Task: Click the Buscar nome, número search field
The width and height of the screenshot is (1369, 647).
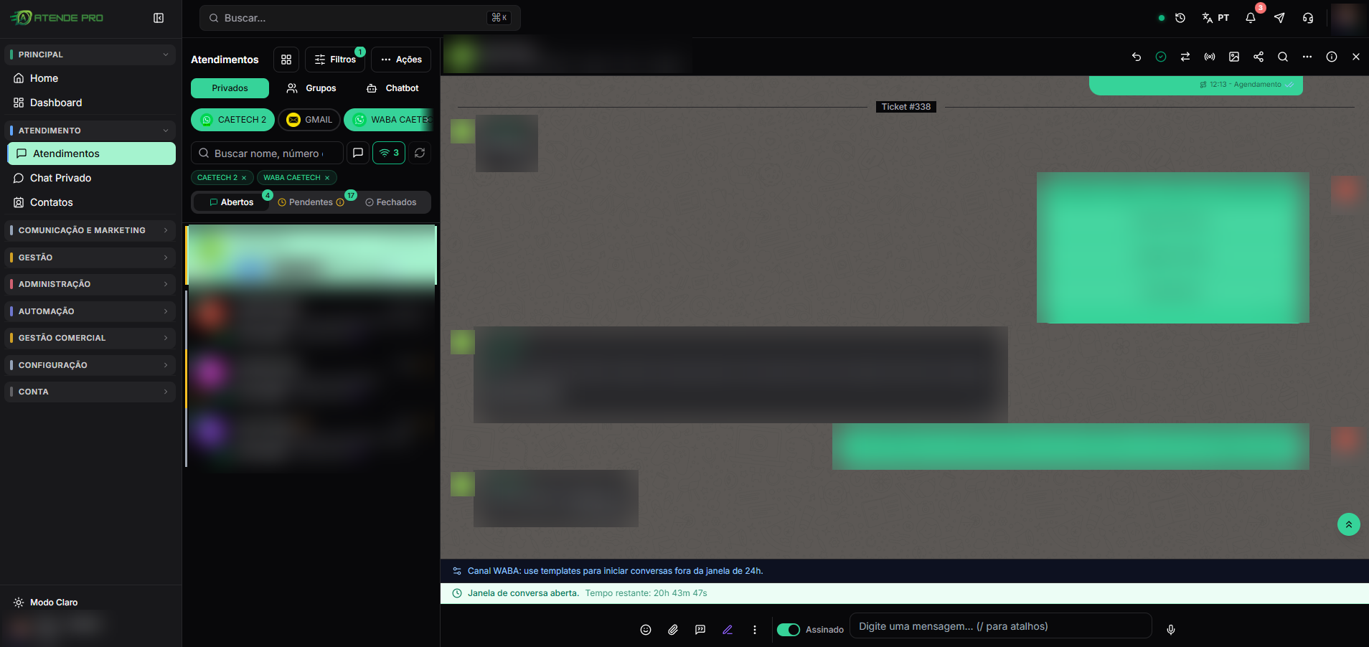Action: 267,153
